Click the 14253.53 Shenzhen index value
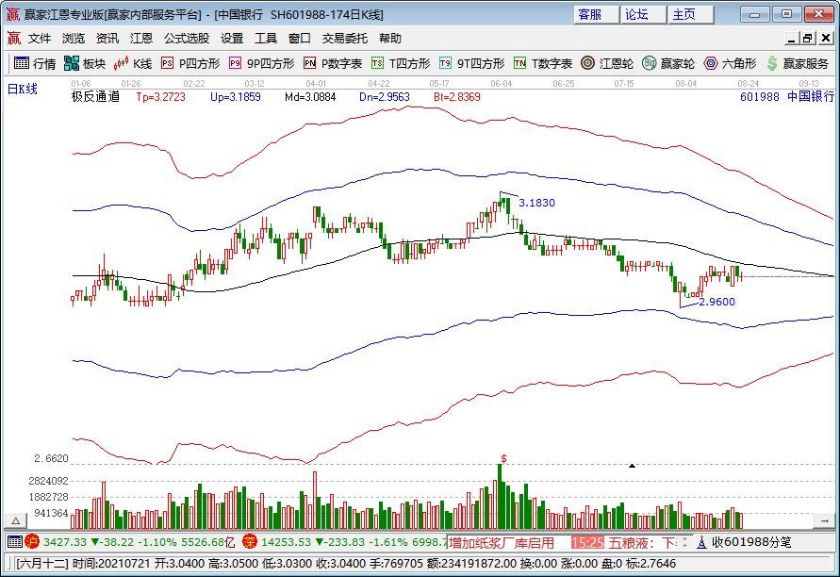Screen dimensions: 840x577 click(286, 541)
